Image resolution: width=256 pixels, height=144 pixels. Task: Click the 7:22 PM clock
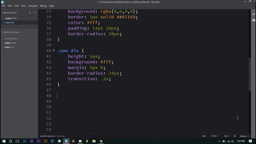(241, 141)
